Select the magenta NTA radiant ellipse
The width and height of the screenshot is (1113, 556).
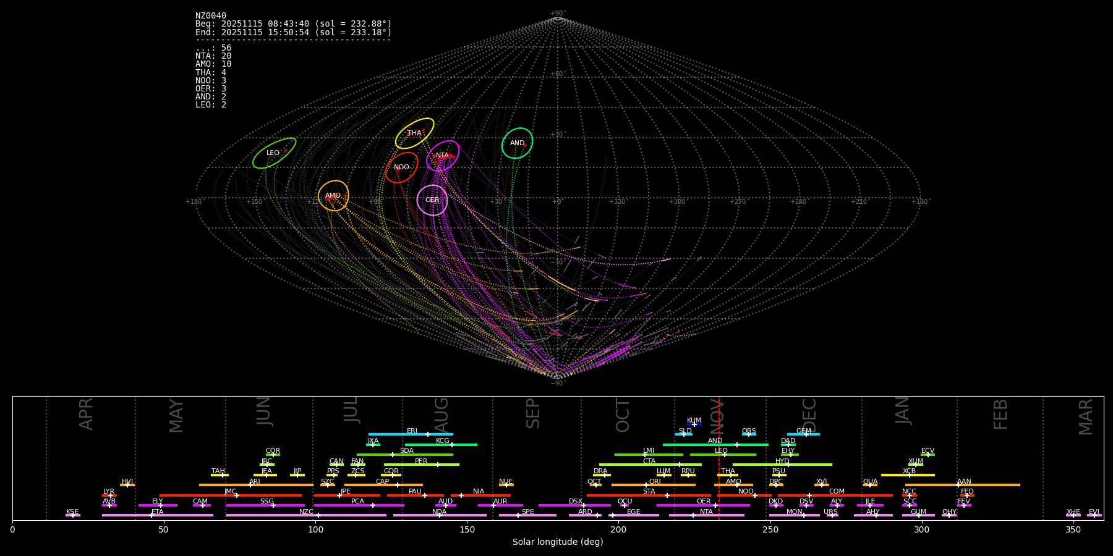pos(443,156)
